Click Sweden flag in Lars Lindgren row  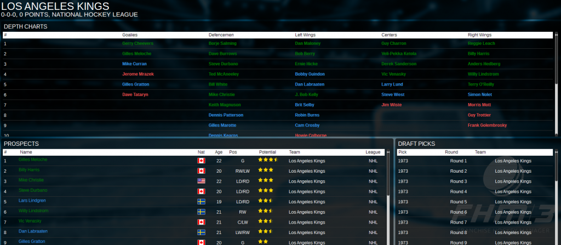click(x=201, y=202)
